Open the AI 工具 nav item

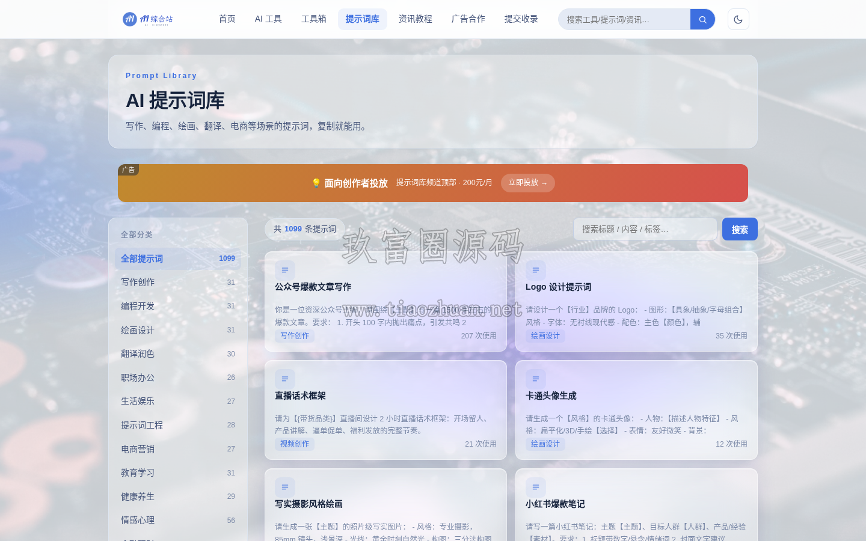click(268, 19)
